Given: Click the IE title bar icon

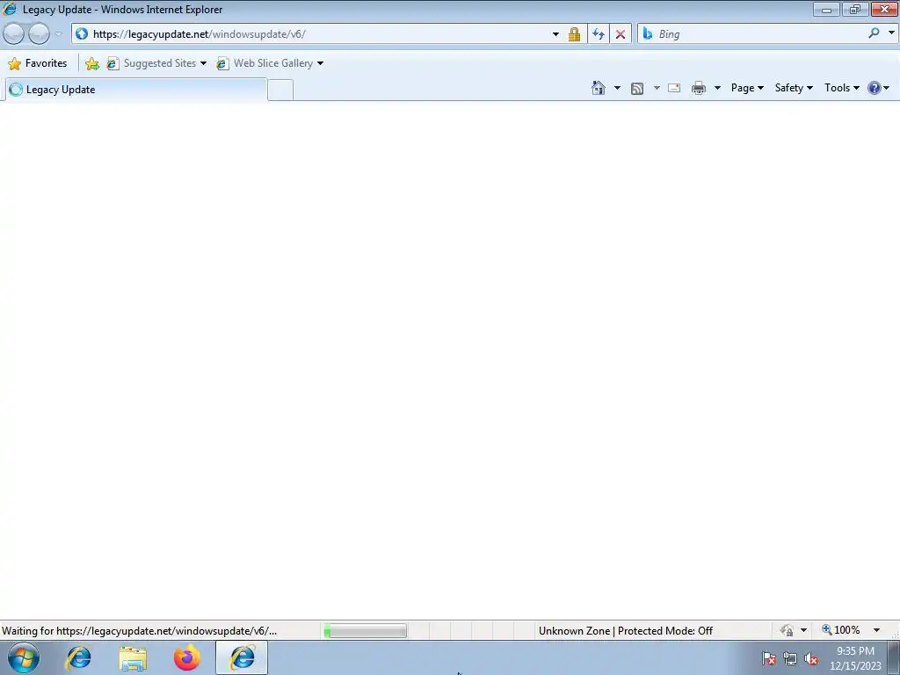Looking at the screenshot, I should [x=10, y=9].
